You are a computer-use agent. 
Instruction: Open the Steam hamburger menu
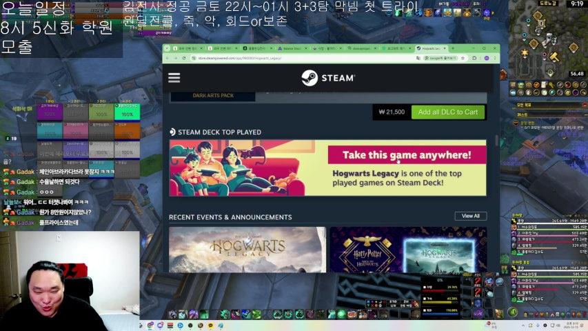(x=174, y=78)
